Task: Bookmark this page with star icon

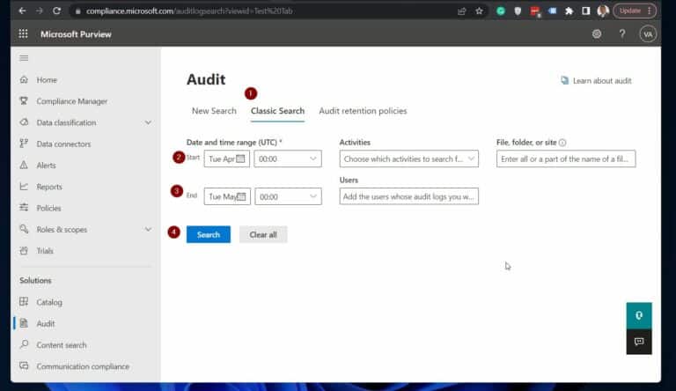Action: click(479, 11)
